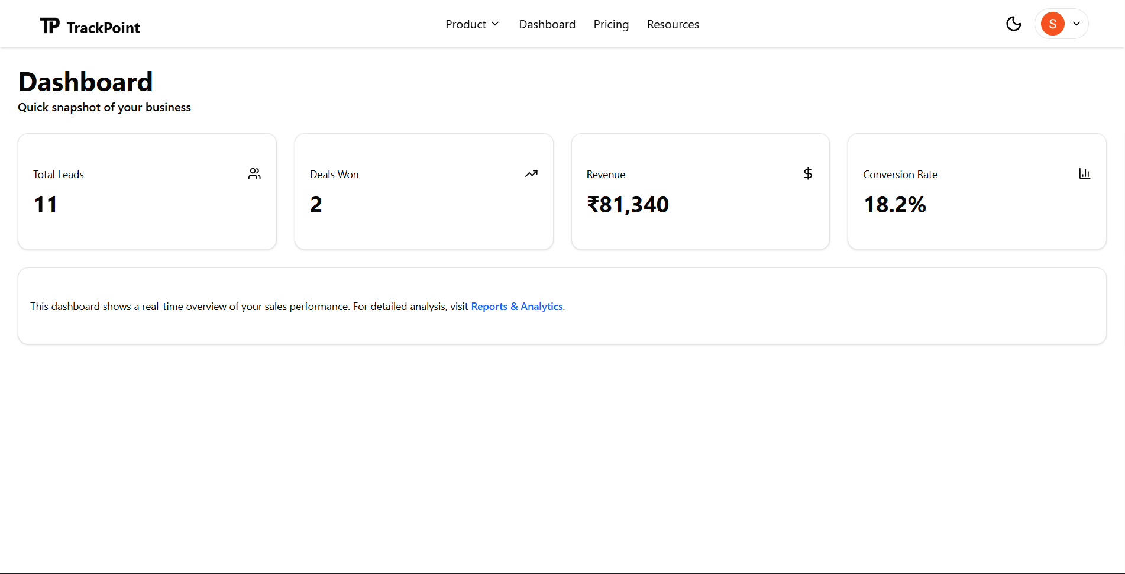Click the orange S user avatar
This screenshot has width=1125, height=574.
(x=1052, y=24)
